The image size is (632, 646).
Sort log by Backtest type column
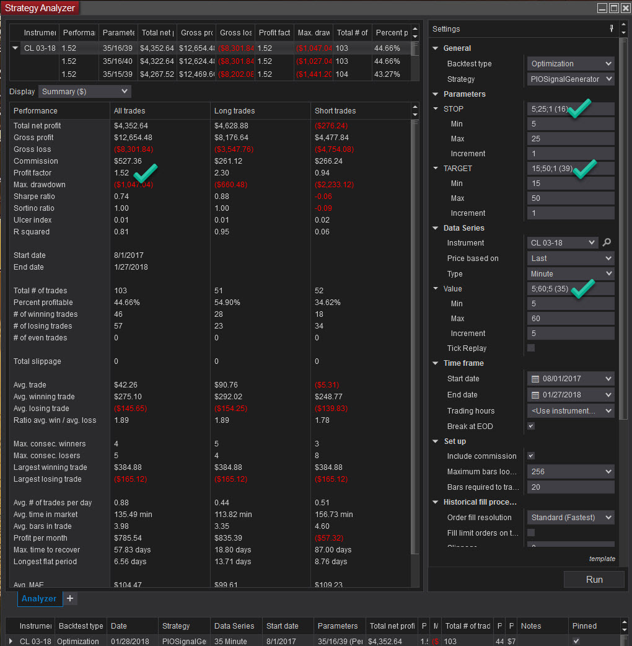point(81,626)
